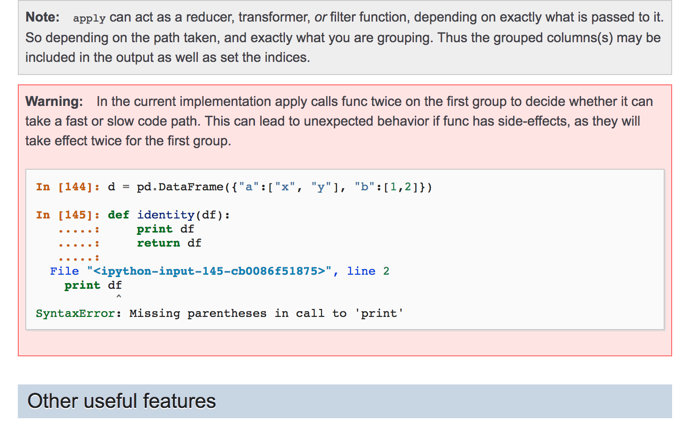Click the bold 'Note:' label
The height and width of the screenshot is (421, 689).
[43, 17]
